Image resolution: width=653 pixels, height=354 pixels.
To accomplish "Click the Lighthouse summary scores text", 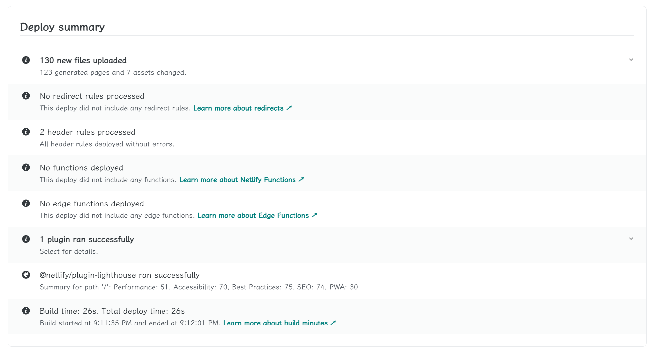I will click(198, 287).
